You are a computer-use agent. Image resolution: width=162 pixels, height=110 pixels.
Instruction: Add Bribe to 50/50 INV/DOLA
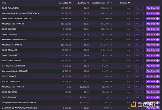[153, 29]
